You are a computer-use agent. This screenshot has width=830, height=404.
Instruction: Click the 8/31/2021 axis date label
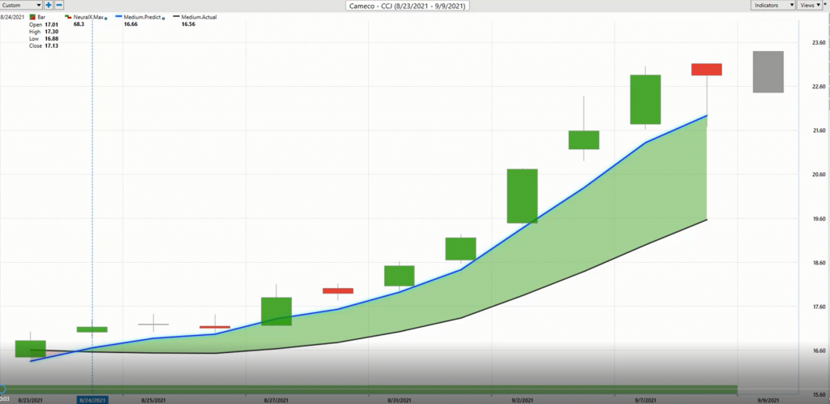[399, 400]
